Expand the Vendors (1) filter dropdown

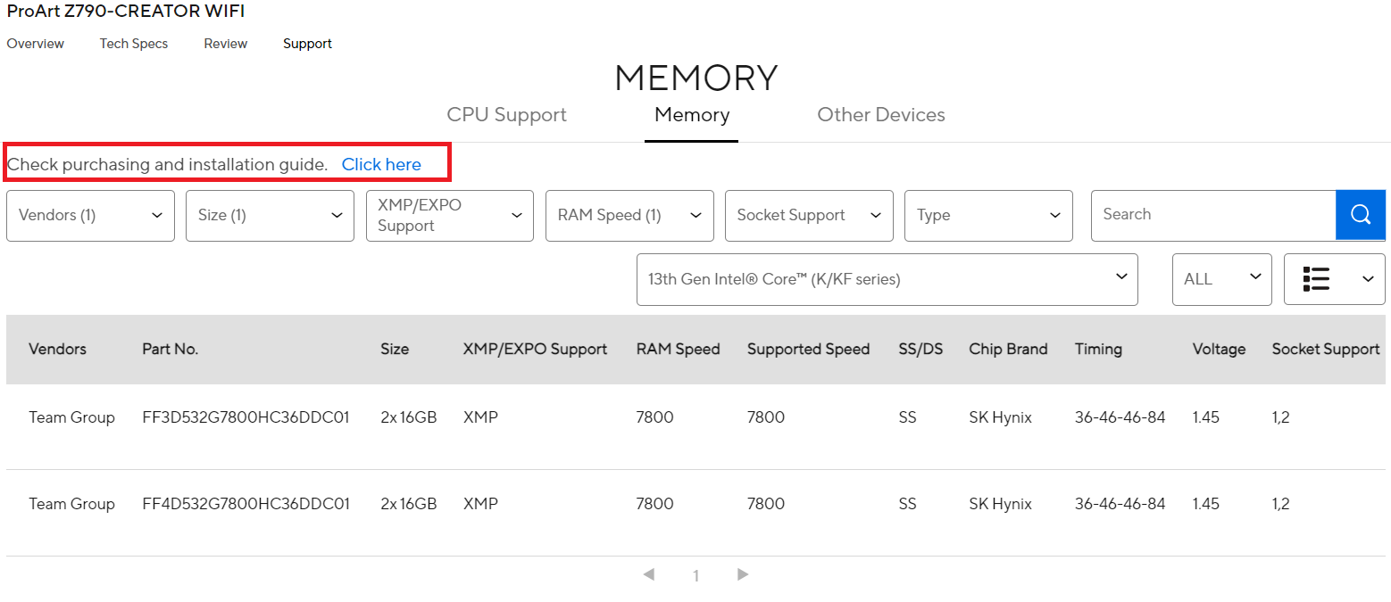(x=90, y=215)
